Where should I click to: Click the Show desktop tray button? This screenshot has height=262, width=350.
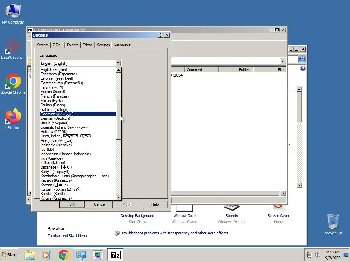click(x=346, y=255)
